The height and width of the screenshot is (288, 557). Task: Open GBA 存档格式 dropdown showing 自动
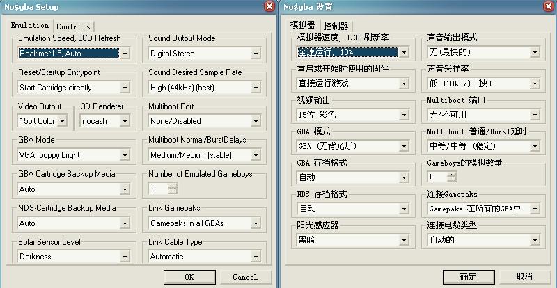404,177
